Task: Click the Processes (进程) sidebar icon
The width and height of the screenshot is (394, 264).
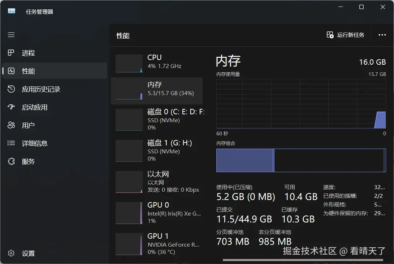Action: pyautogui.click(x=11, y=53)
